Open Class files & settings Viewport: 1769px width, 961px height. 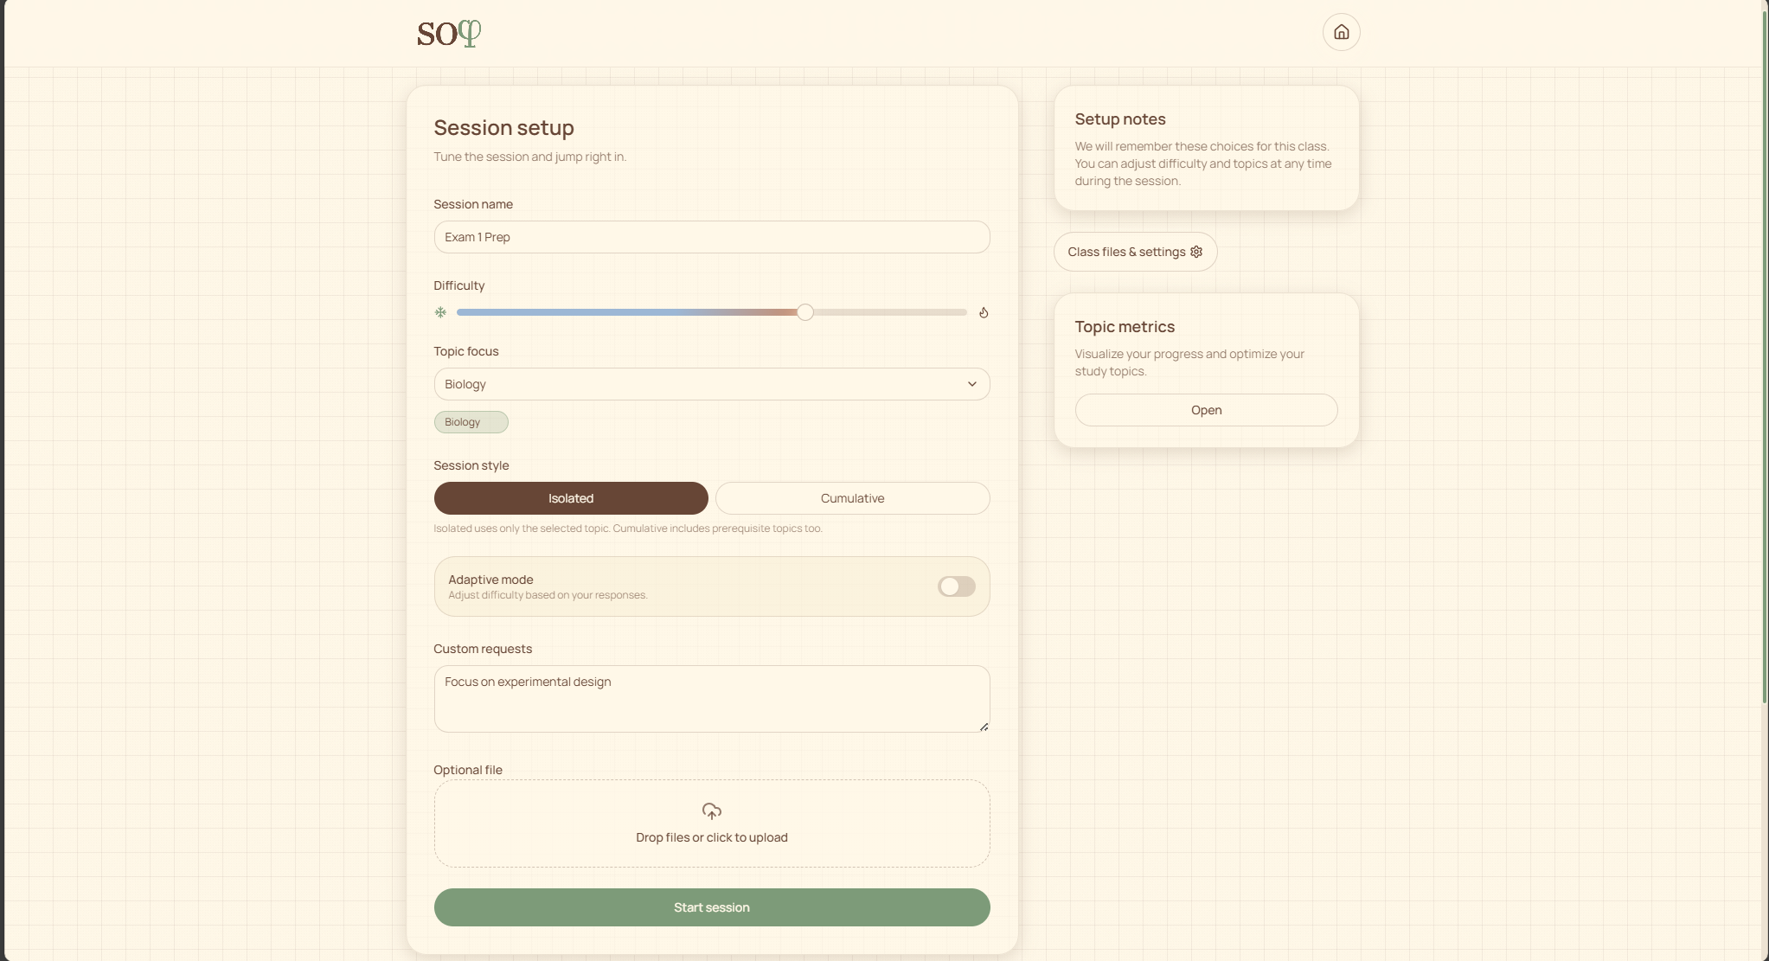(x=1125, y=252)
